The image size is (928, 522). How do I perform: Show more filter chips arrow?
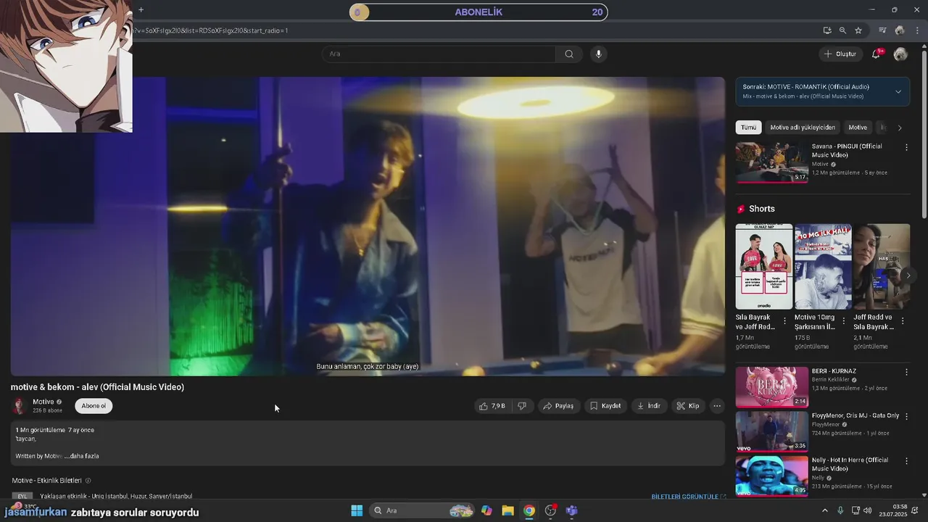pyautogui.click(x=900, y=128)
